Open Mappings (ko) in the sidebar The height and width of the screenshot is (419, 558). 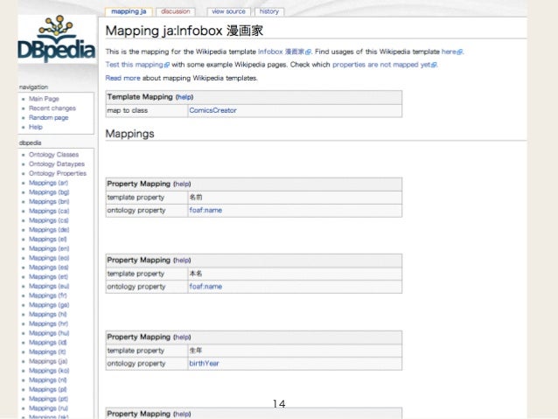point(49,371)
